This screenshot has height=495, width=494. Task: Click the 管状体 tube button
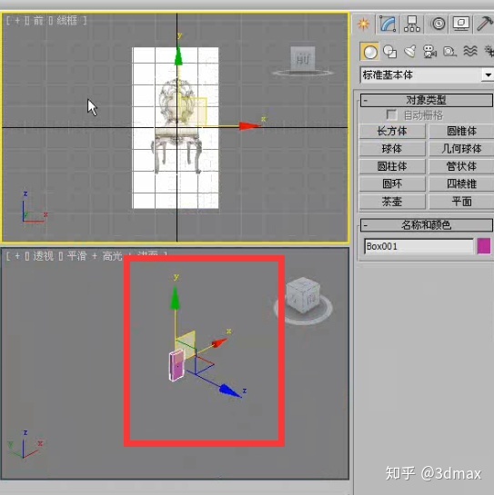point(461,166)
